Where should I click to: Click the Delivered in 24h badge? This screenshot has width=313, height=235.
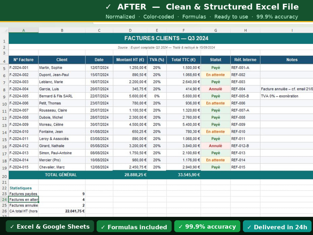(277, 227)
